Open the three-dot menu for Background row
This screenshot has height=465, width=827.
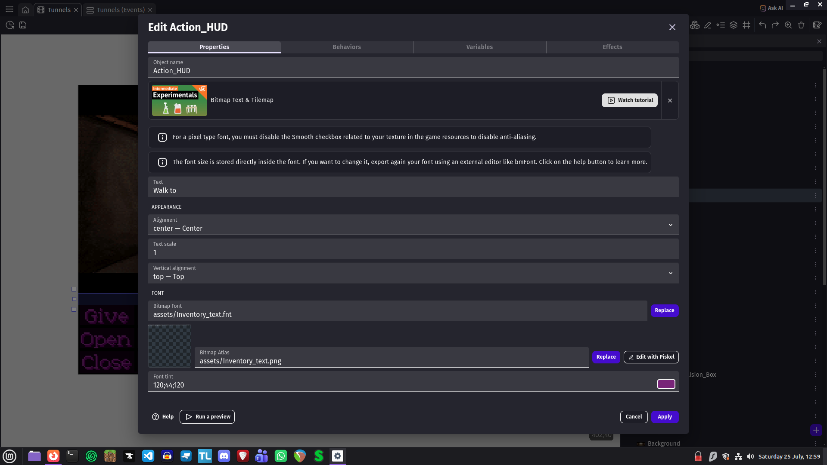coord(816,443)
